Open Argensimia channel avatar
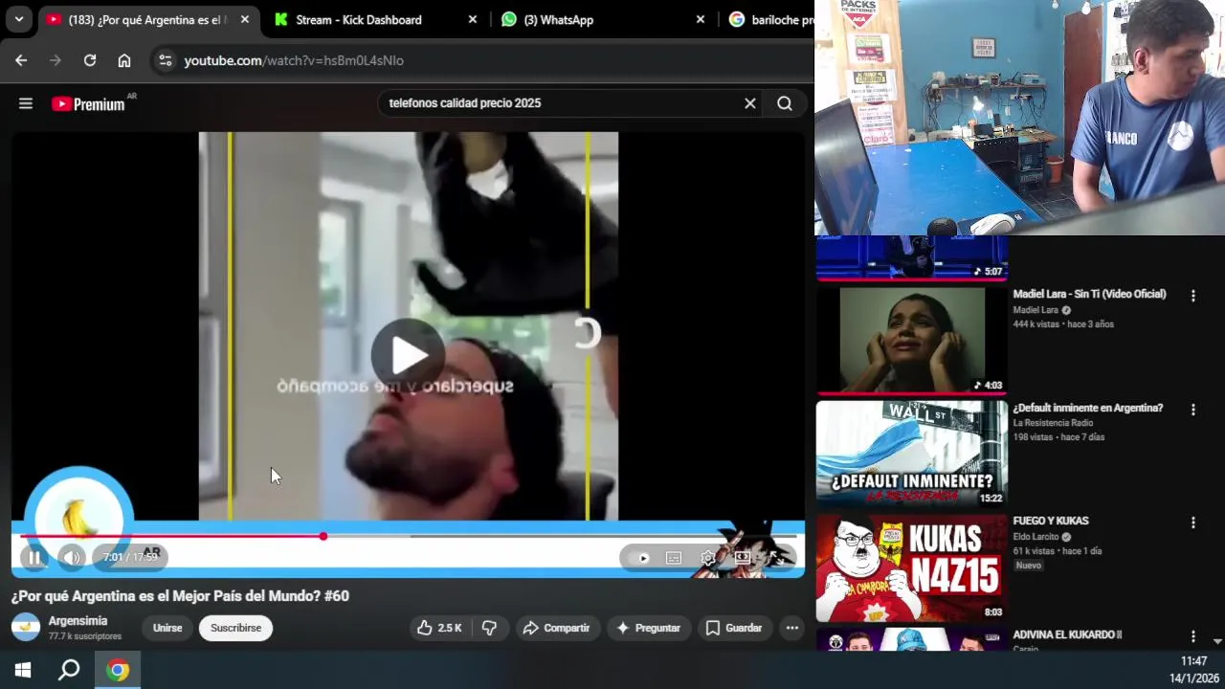 (x=26, y=628)
